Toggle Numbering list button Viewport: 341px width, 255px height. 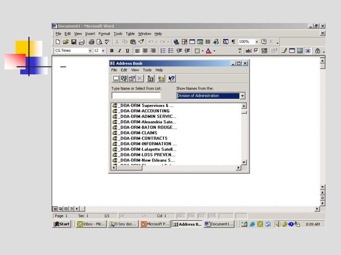pyautogui.click(x=163, y=51)
